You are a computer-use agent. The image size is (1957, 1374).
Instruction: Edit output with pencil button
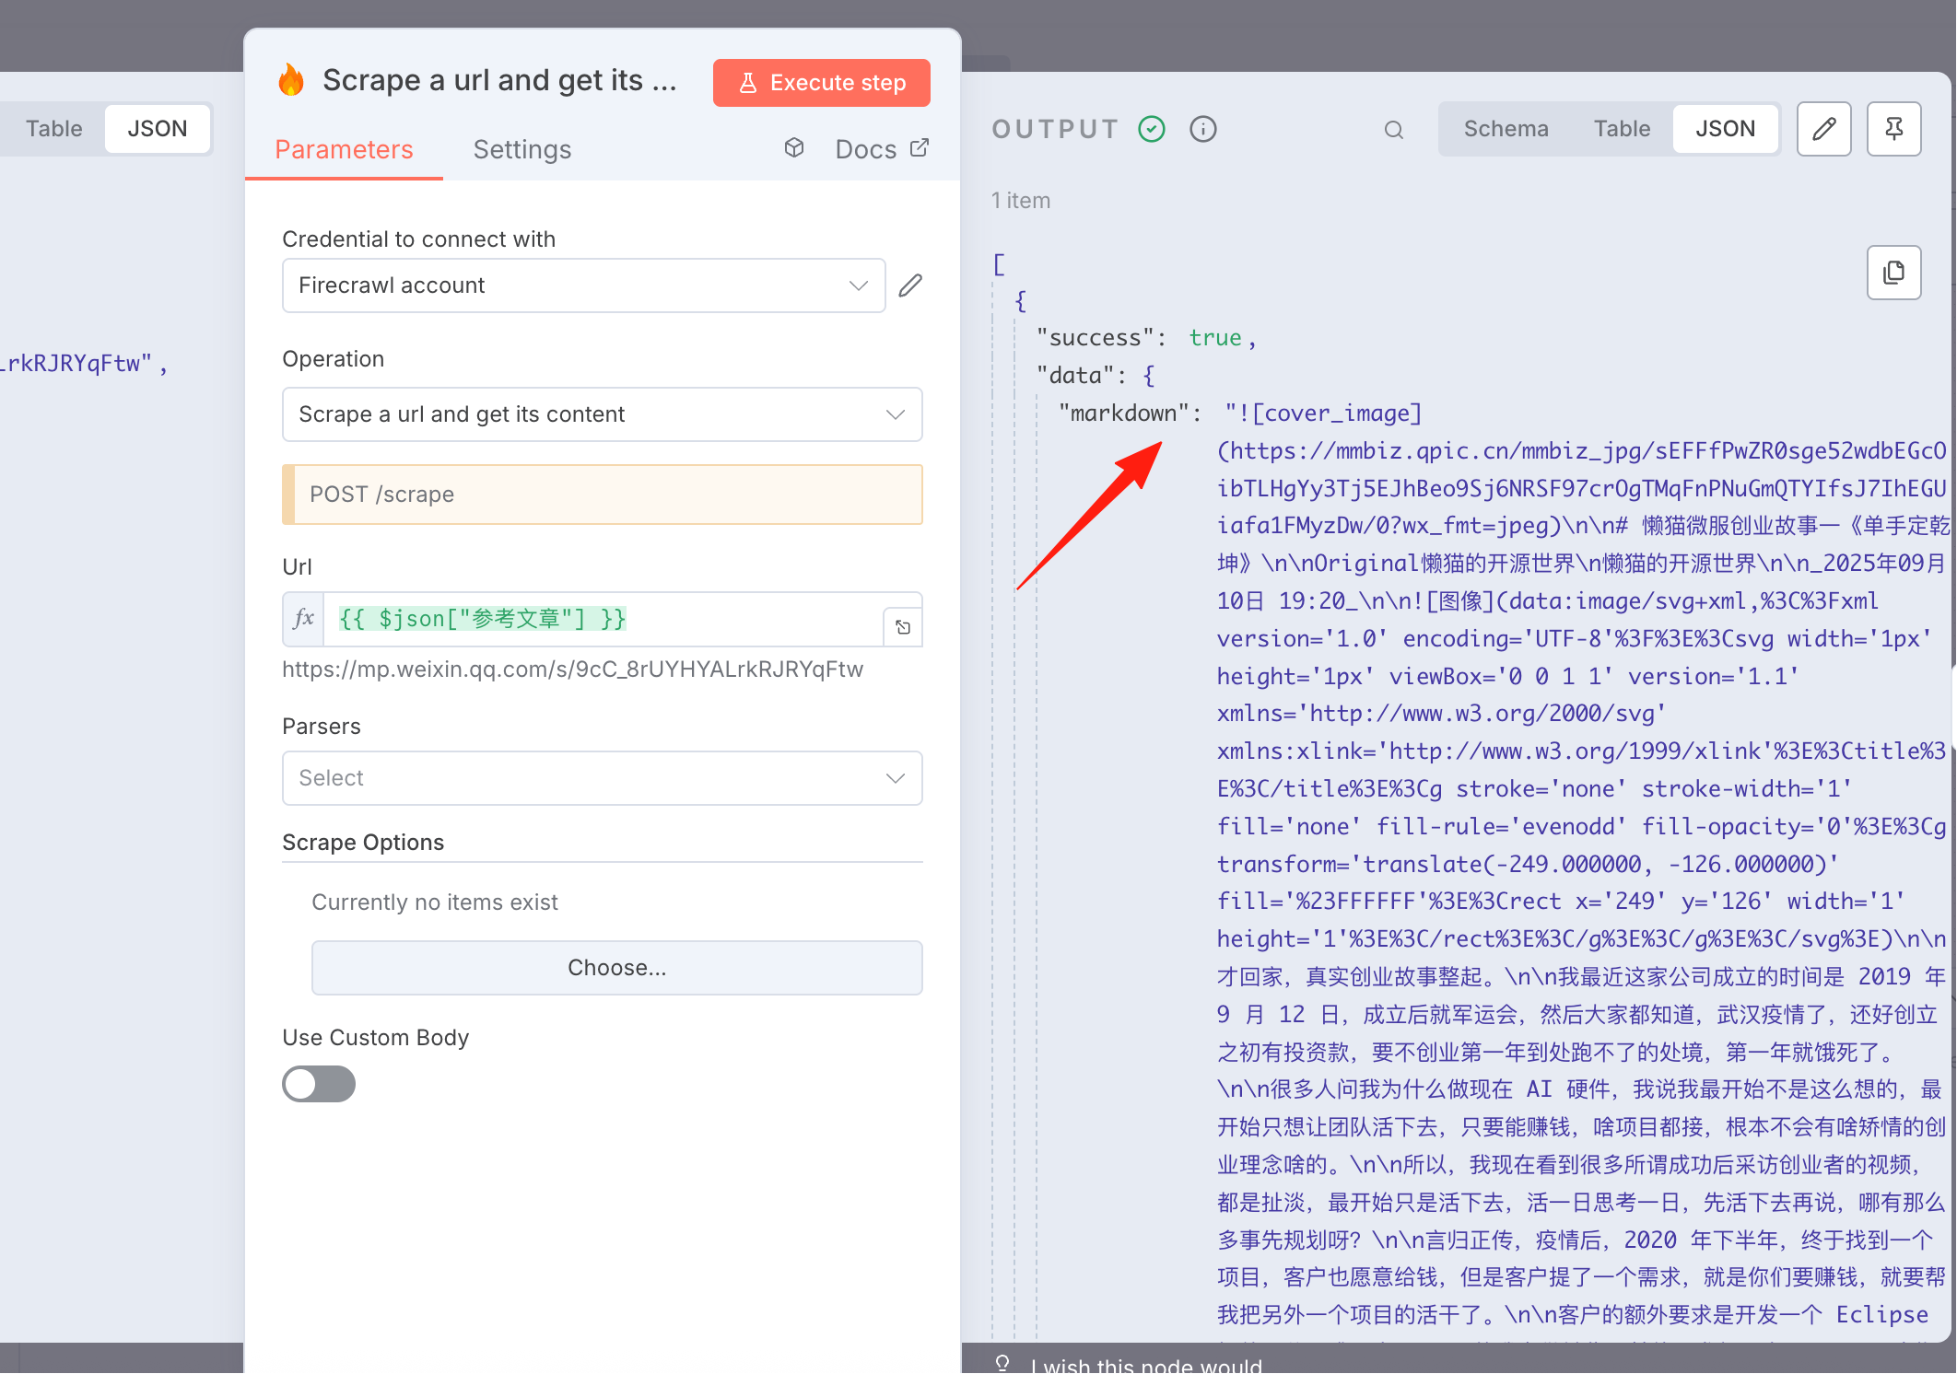pyautogui.click(x=1824, y=129)
